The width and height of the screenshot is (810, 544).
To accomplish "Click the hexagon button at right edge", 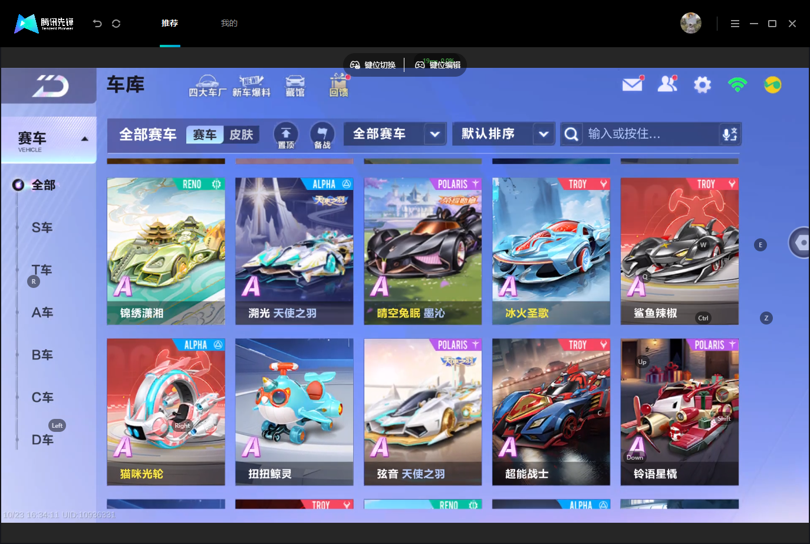I will pyautogui.click(x=800, y=242).
